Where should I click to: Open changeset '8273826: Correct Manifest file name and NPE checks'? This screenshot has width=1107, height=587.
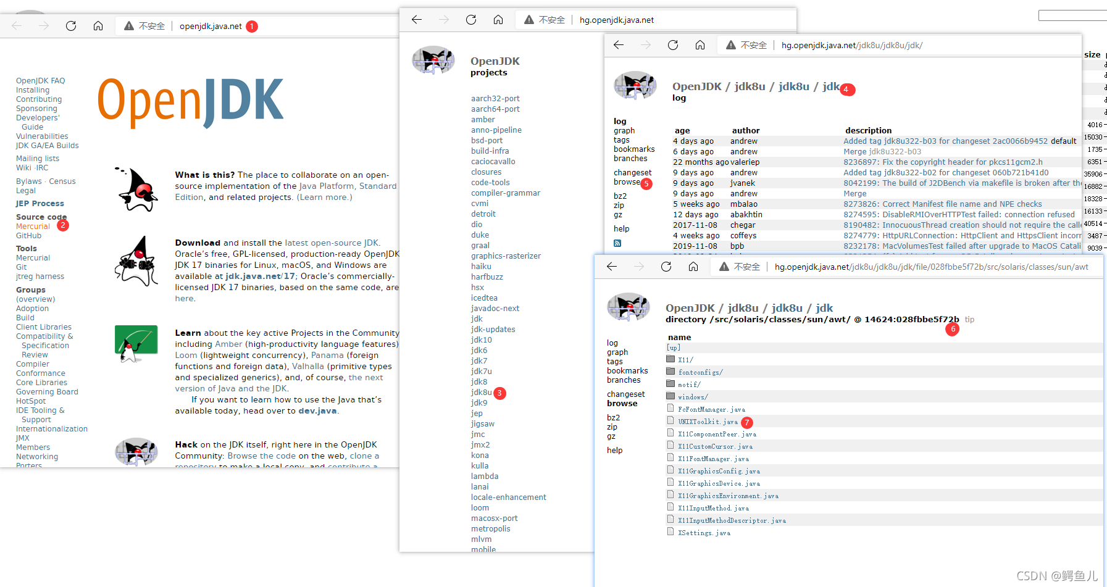pyautogui.click(x=942, y=204)
